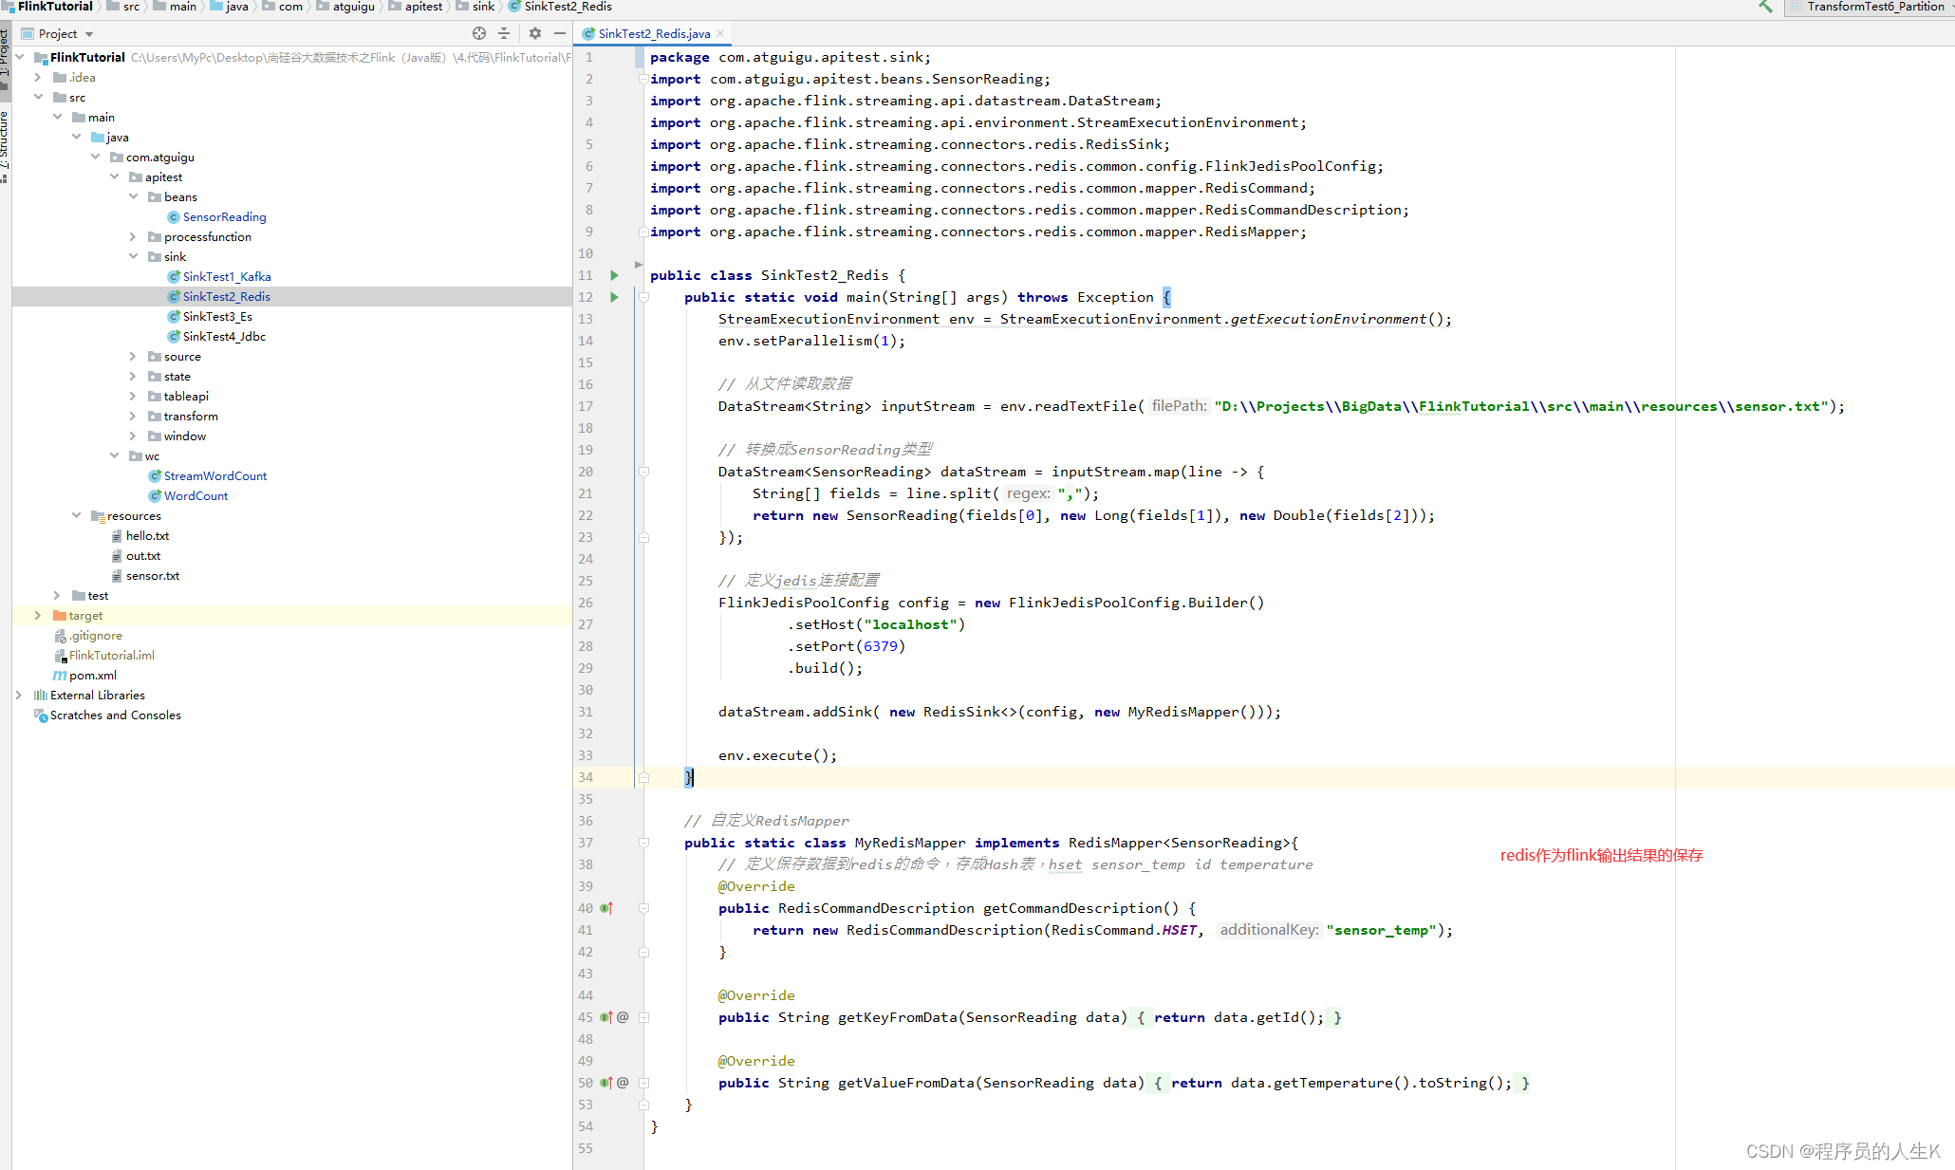Toggle fold marker at MyRedisMapper class line
1955x1170 pixels.
click(643, 843)
